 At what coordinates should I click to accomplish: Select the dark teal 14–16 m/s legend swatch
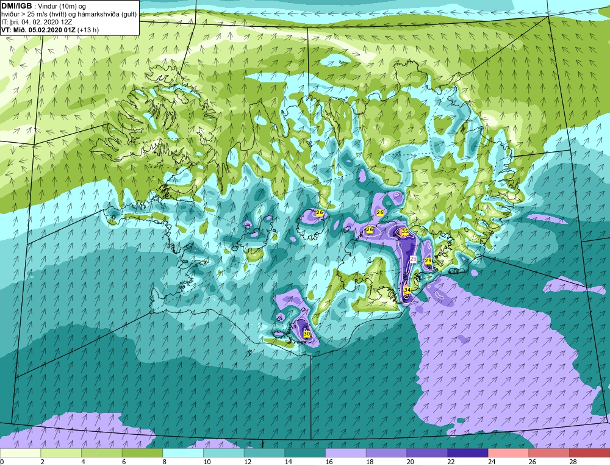pos(305,453)
